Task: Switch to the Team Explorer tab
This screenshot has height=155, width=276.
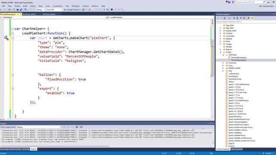Action: click(x=237, y=149)
